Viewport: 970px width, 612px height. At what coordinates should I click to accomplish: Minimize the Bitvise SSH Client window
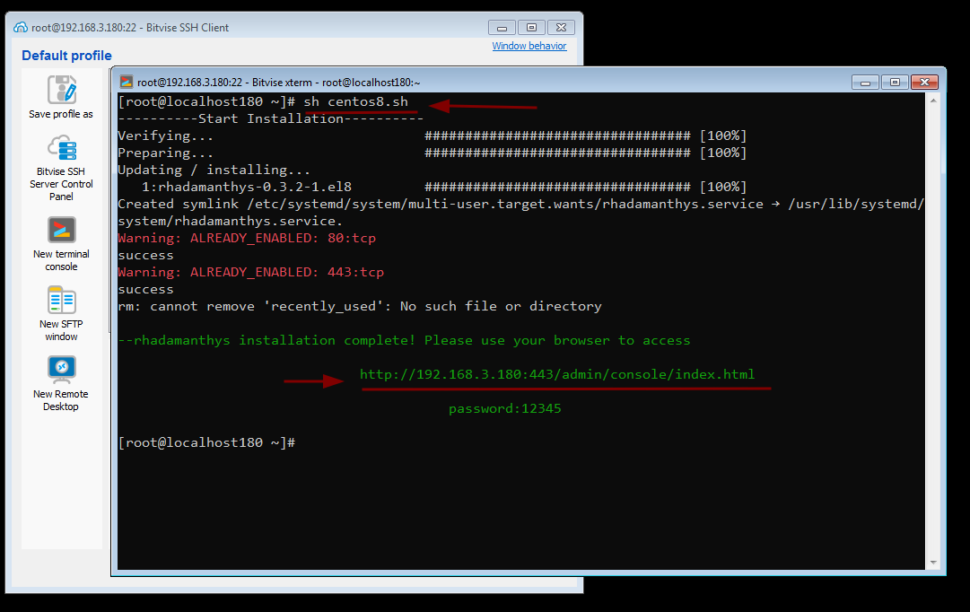click(502, 28)
